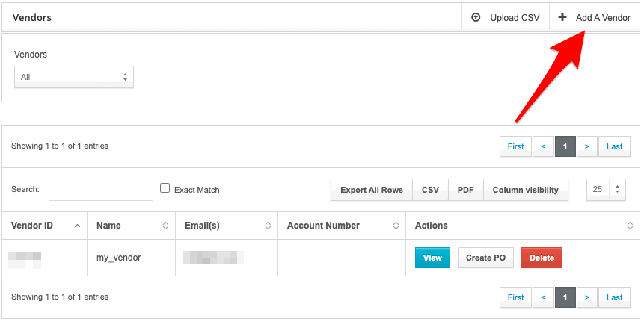The width and height of the screenshot is (644, 319).
Task: Go to previous page in top pagination
Action: click(543, 146)
